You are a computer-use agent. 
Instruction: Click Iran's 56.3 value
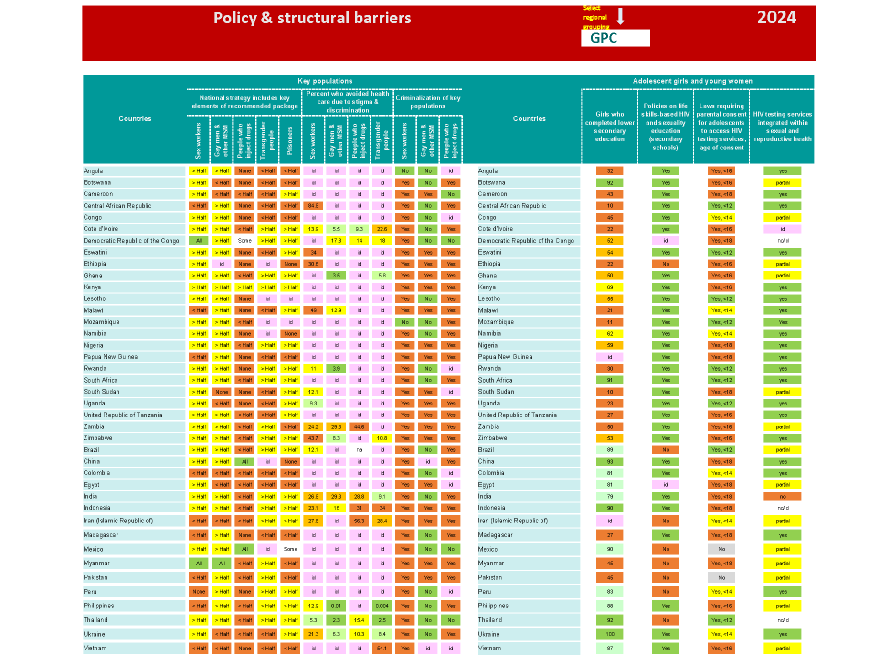pyautogui.click(x=359, y=521)
